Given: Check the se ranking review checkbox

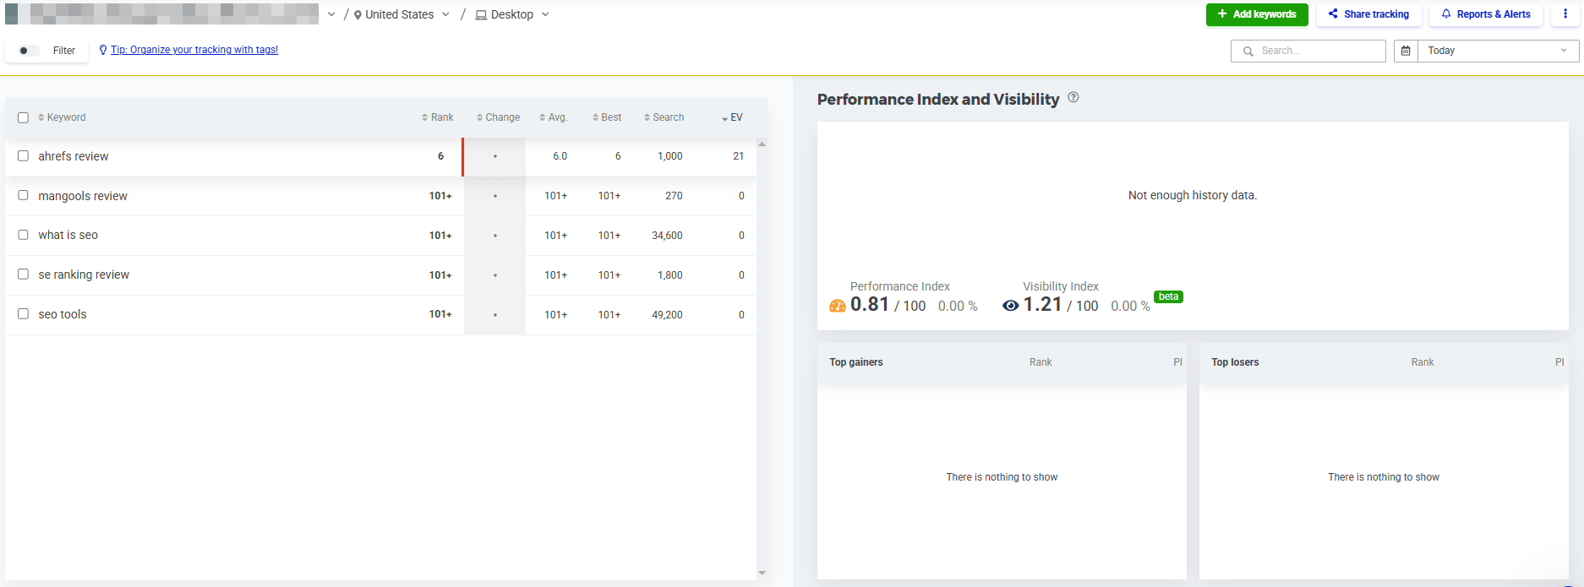Looking at the screenshot, I should (x=23, y=274).
